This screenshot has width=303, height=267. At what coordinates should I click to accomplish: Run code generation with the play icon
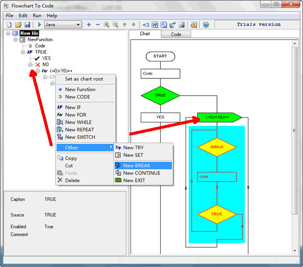pos(39,25)
